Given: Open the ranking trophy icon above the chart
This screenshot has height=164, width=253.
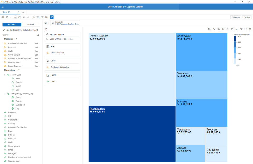Looking at the screenshot, I should 214,29.
